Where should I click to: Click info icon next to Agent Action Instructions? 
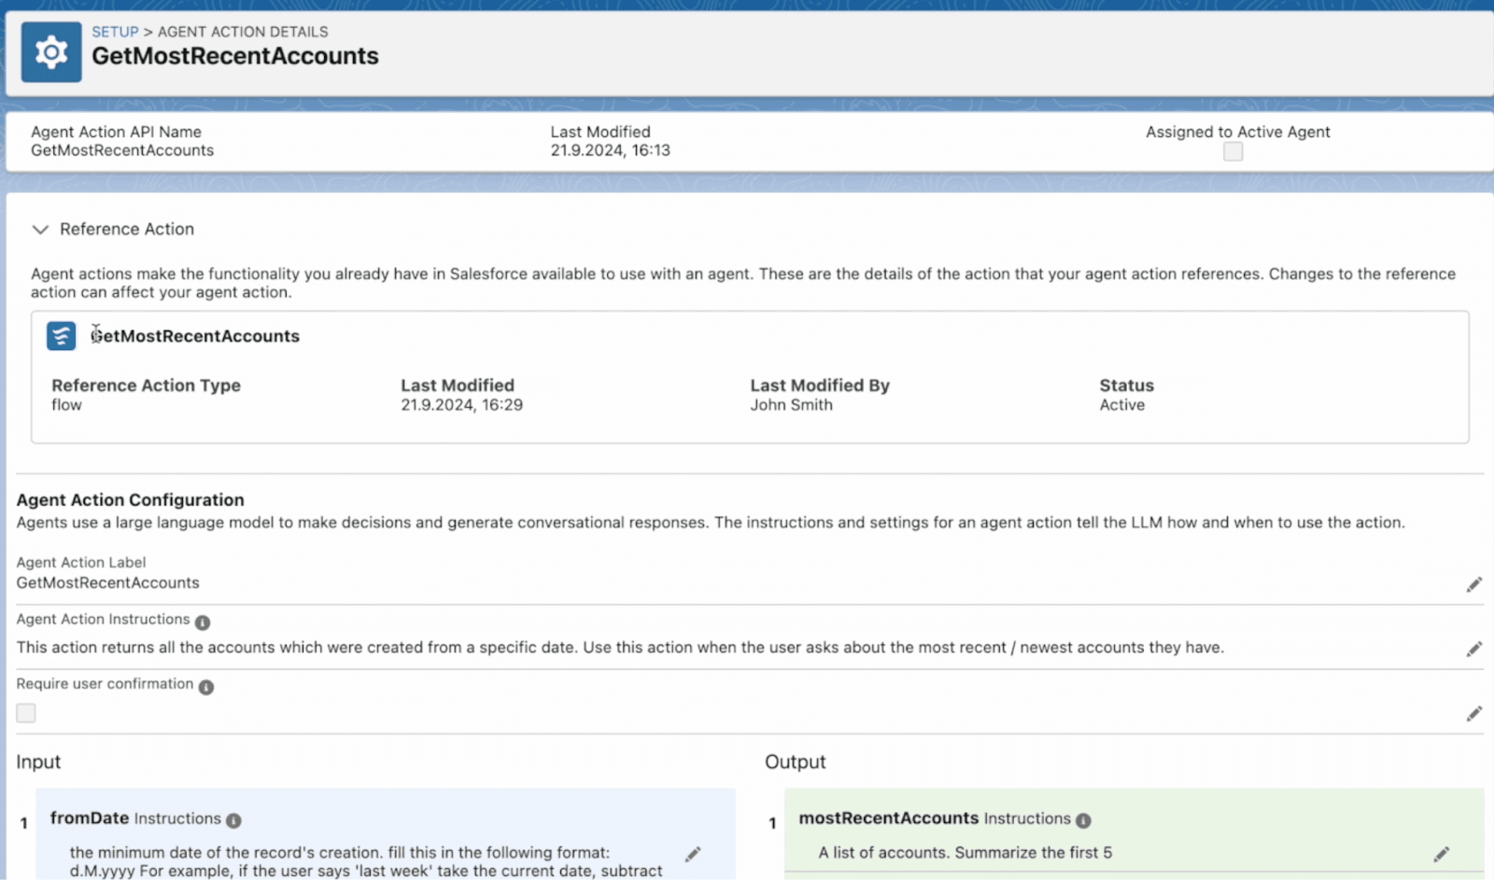click(203, 622)
